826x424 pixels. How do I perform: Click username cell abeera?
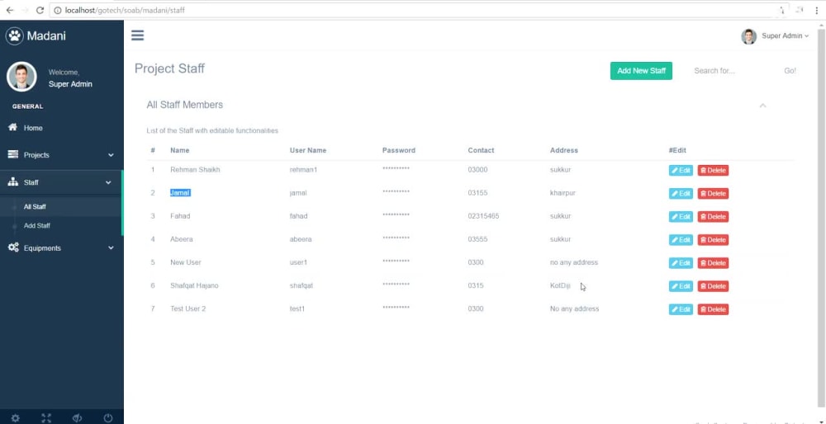[x=301, y=239]
